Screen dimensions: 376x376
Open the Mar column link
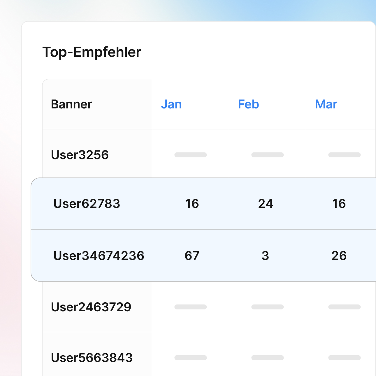[326, 104]
